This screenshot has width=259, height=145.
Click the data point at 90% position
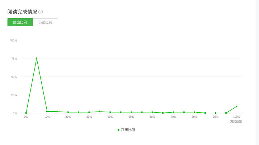point(216,113)
